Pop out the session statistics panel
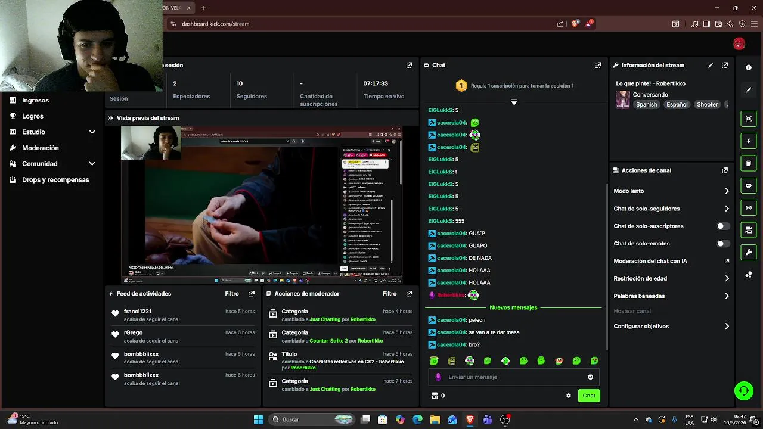The width and height of the screenshot is (763, 429). tap(410, 66)
